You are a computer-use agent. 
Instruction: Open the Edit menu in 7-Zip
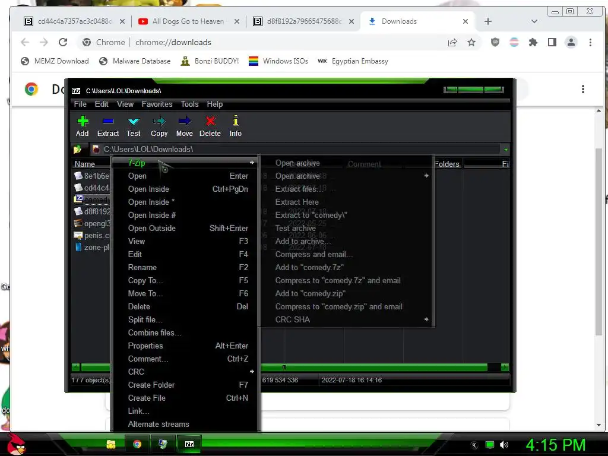pyautogui.click(x=102, y=104)
